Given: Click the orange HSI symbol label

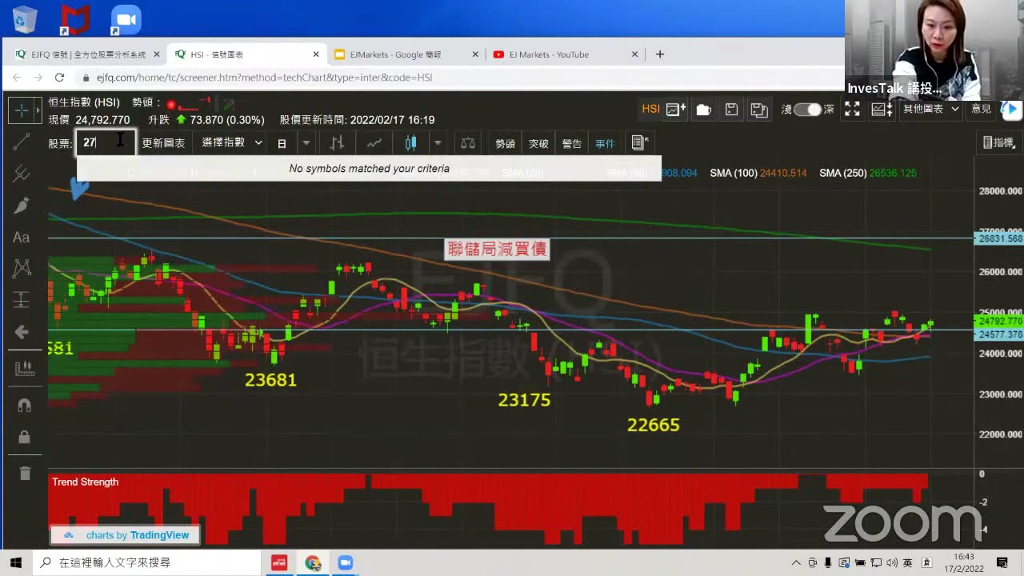Looking at the screenshot, I should coord(650,109).
